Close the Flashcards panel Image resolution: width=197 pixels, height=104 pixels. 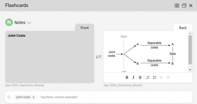pos(191,5)
